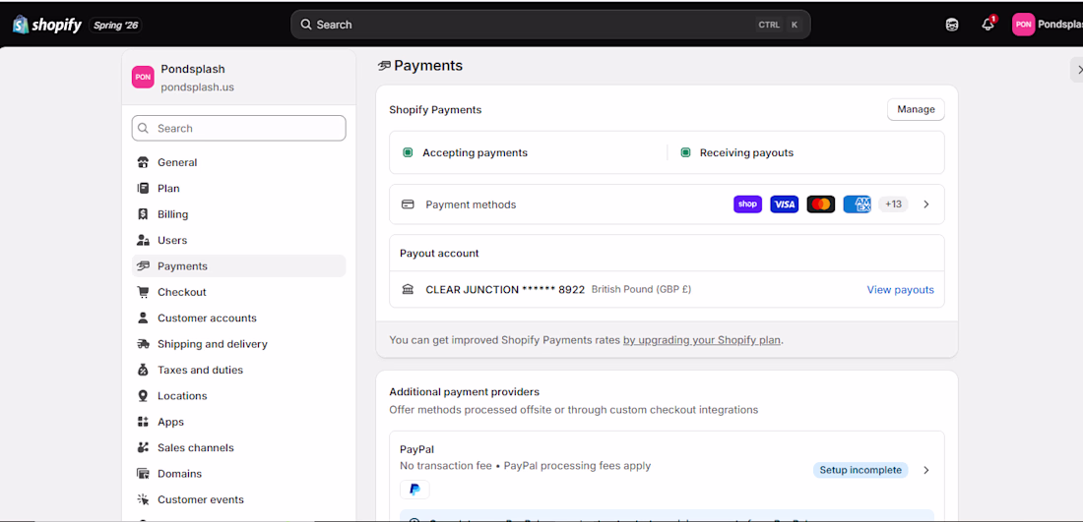1083x522 pixels.
Task: Click the Shopify logo in the top bar
Action: pos(47,26)
